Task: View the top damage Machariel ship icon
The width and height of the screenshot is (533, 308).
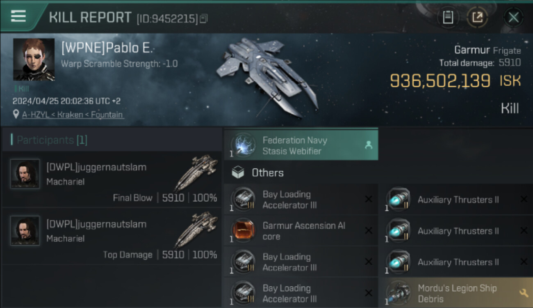Action: 196,230
